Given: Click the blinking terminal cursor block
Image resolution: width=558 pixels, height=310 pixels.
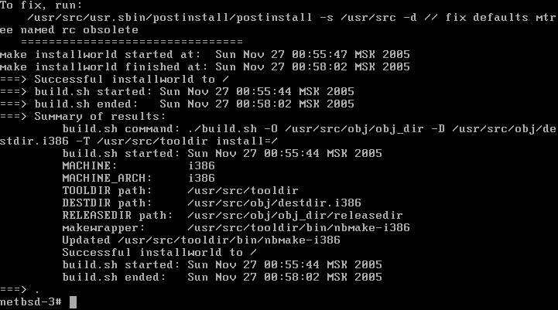Looking at the screenshot, I should [x=74, y=301].
